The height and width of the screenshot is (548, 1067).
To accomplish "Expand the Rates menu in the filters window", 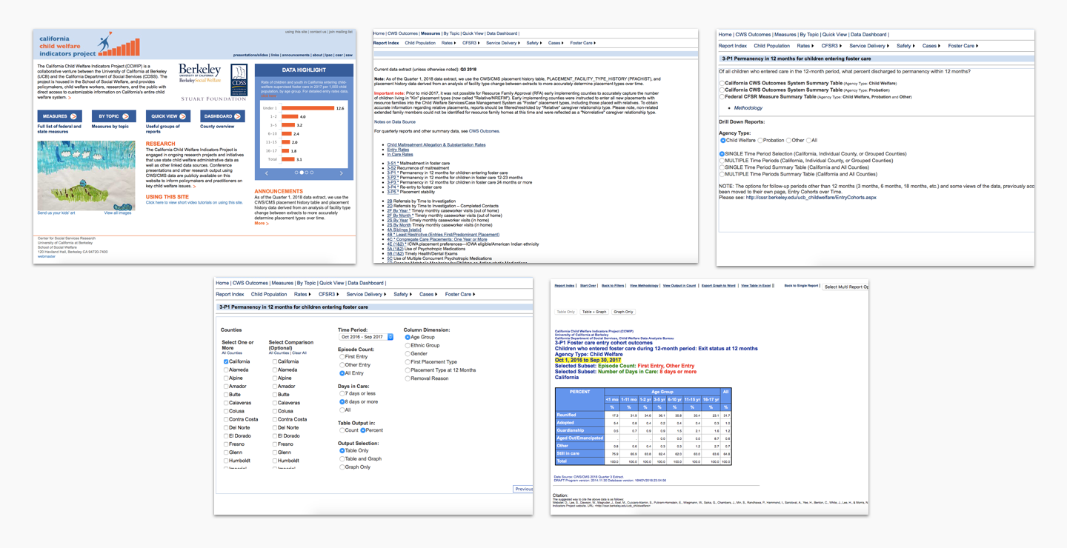I will click(302, 294).
